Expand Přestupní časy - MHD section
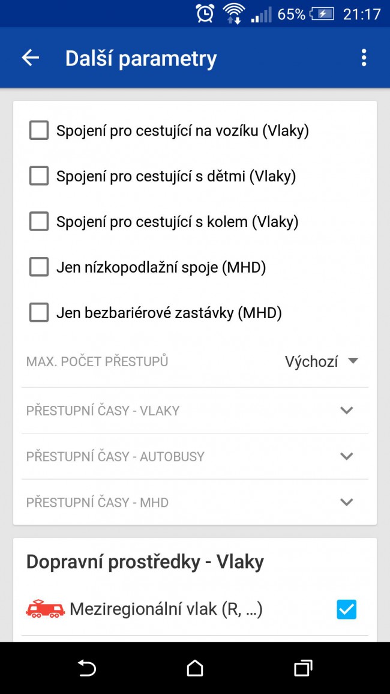390x694 pixels. 195,502
